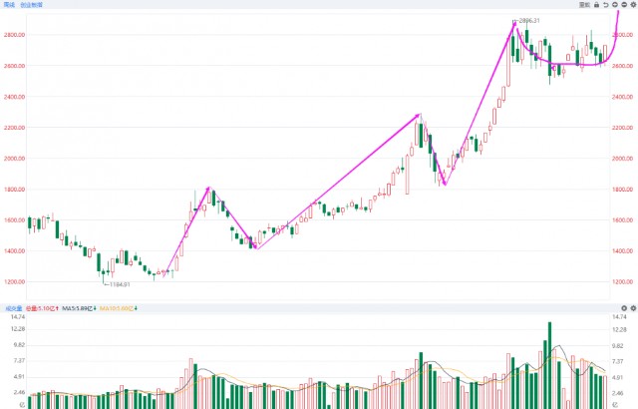Click the 2000.00 left price axis label
The width and height of the screenshot is (638, 409).
click(13, 159)
